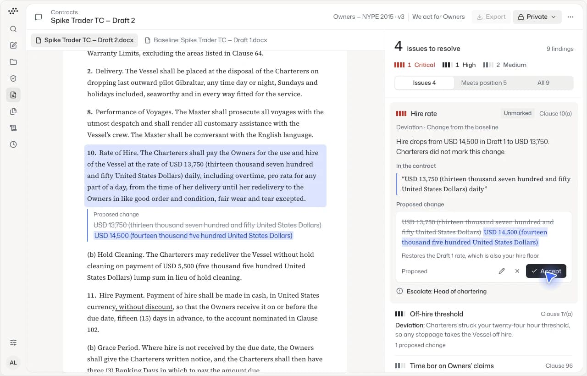This screenshot has height=376, width=587.
Task: Open the three-dot more options menu
Action: pos(570,17)
